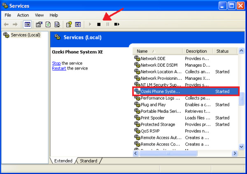Click the vertical scrollbar thumb
Screen dimensions: 247x174
[x=241, y=99]
